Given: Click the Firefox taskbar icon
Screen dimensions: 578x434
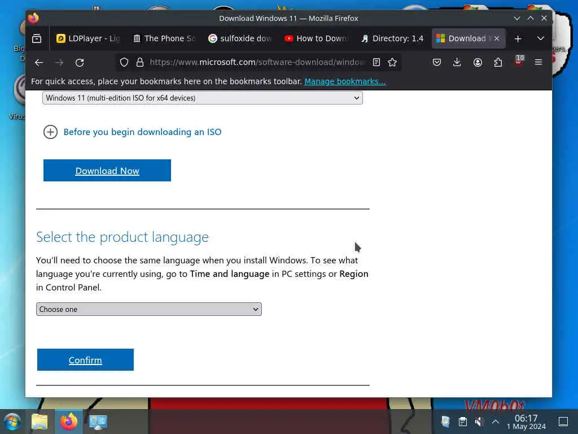Looking at the screenshot, I should [69, 422].
